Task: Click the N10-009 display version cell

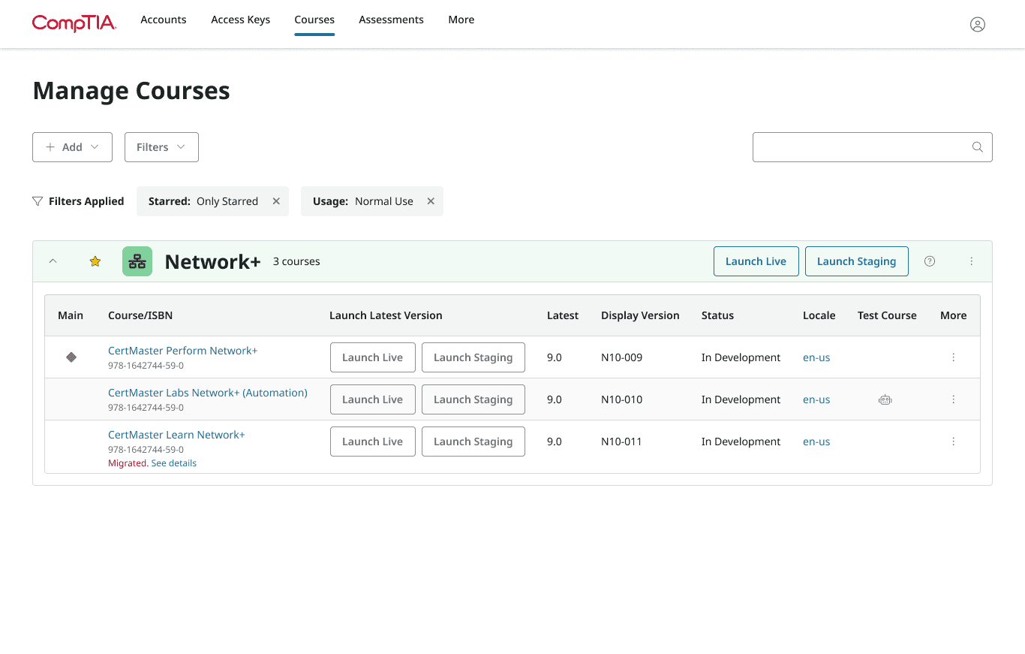Action: (x=621, y=357)
